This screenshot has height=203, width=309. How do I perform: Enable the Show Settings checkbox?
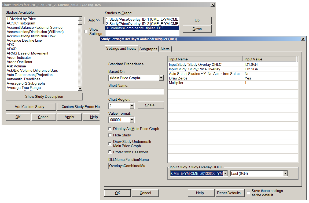point(86,31)
